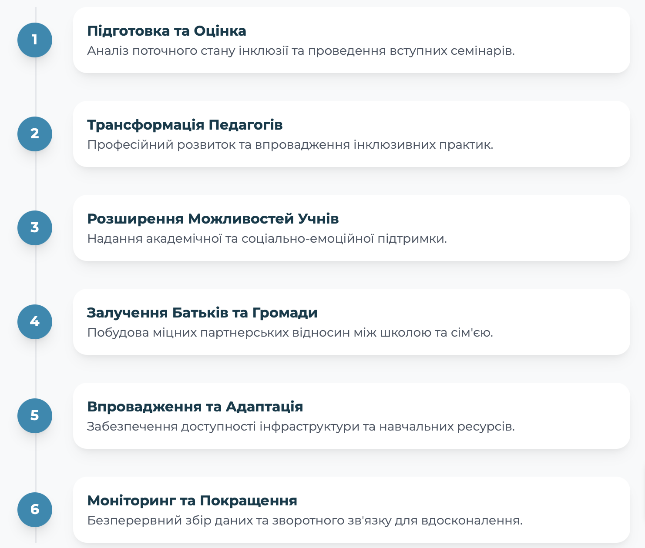Click the step 5 circle marker

click(35, 416)
